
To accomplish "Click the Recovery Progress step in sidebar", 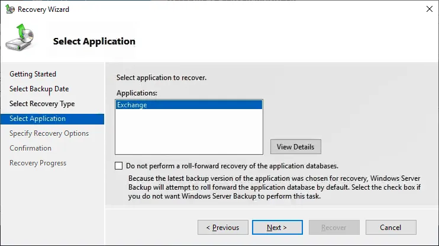I will (38, 163).
